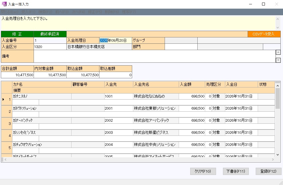This screenshot has width=283, height=185.
Task: Select 入金先 cell 2003
Action: [x=119, y=133]
